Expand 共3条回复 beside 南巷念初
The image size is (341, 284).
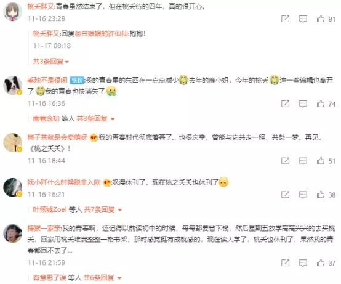pyautogui.click(x=95, y=119)
